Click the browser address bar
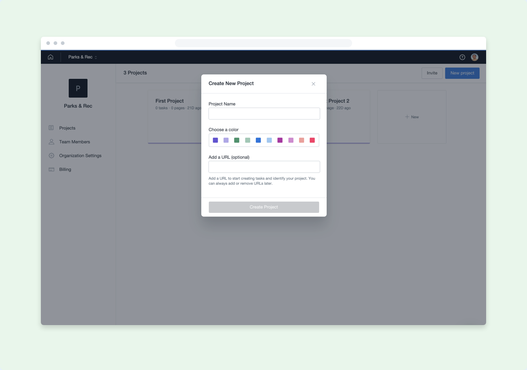The width and height of the screenshot is (527, 370). [263, 43]
